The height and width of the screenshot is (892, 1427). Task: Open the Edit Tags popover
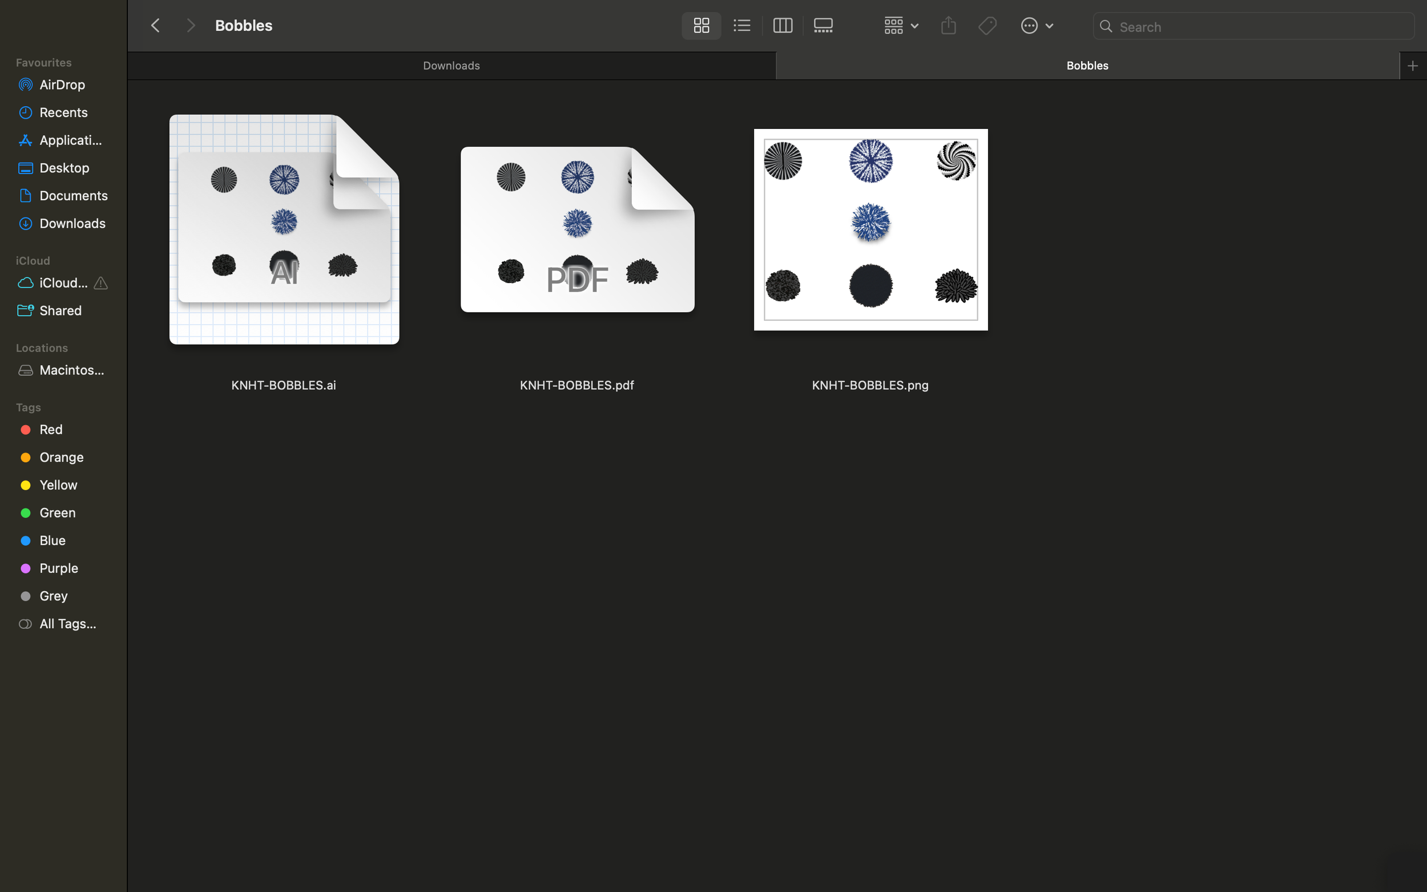point(987,25)
